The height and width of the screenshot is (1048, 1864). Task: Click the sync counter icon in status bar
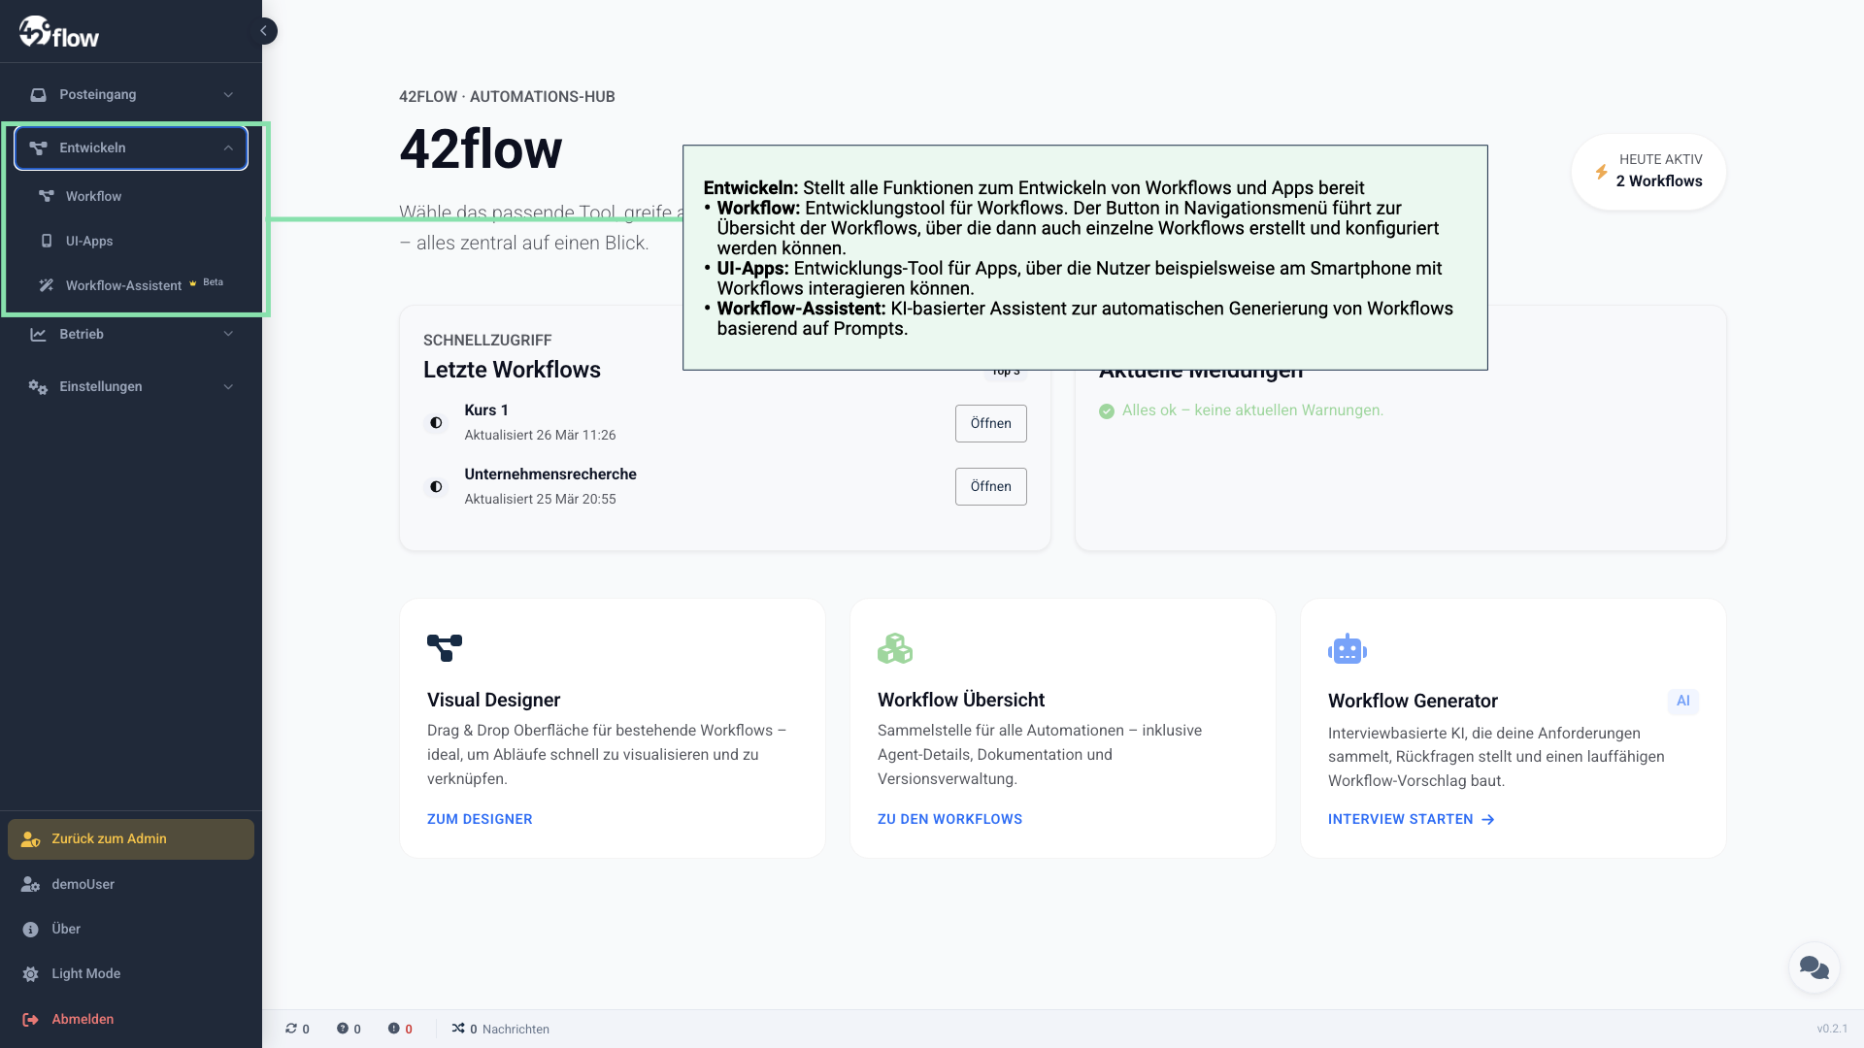pyautogui.click(x=291, y=1029)
